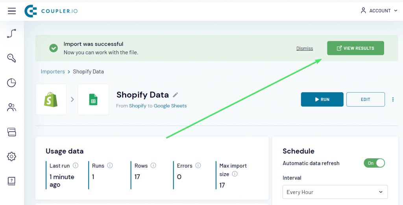Open the importers flow sidebar icon

[x=11, y=34]
